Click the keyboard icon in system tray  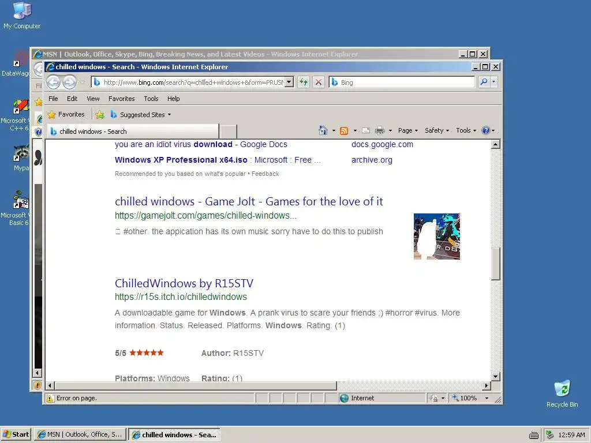[534, 435]
